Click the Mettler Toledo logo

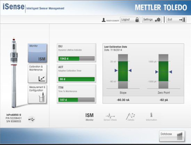click(161, 7)
